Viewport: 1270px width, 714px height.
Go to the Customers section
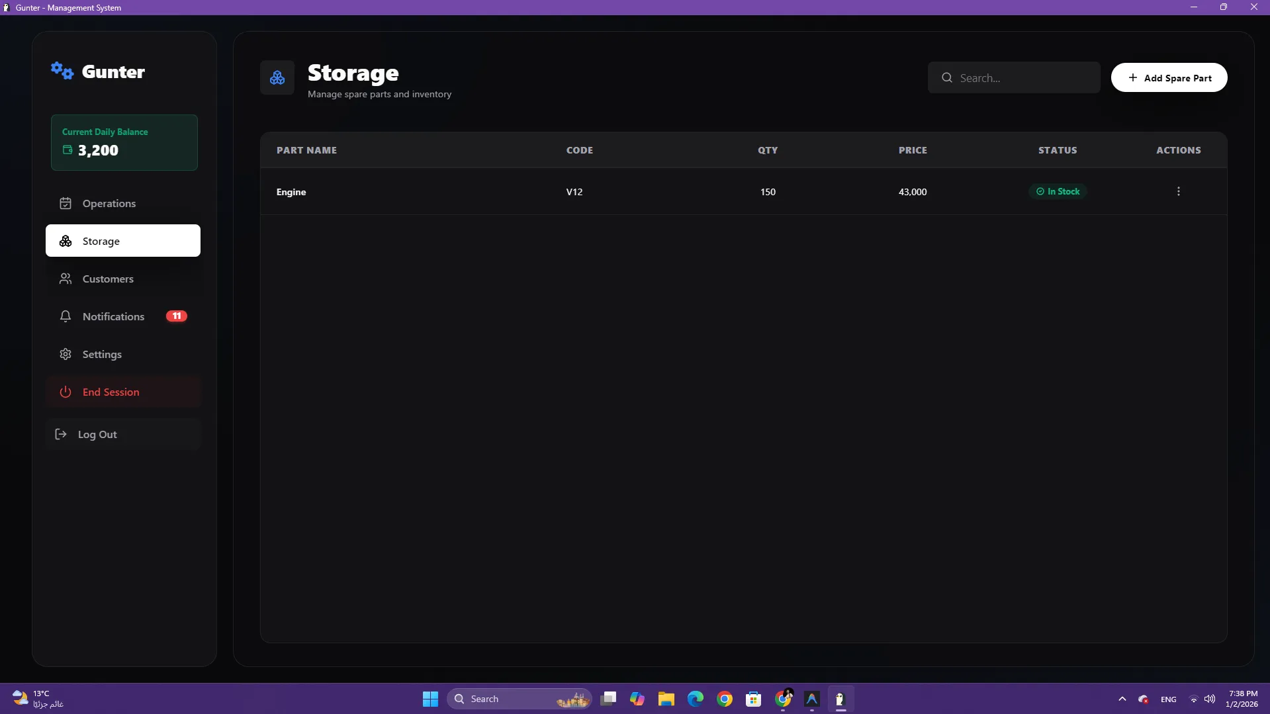pyautogui.click(x=123, y=279)
